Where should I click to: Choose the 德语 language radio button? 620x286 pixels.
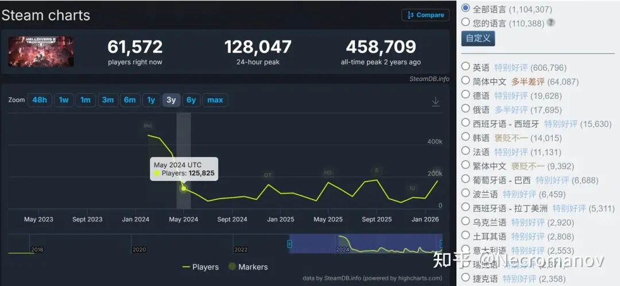tap(466, 95)
